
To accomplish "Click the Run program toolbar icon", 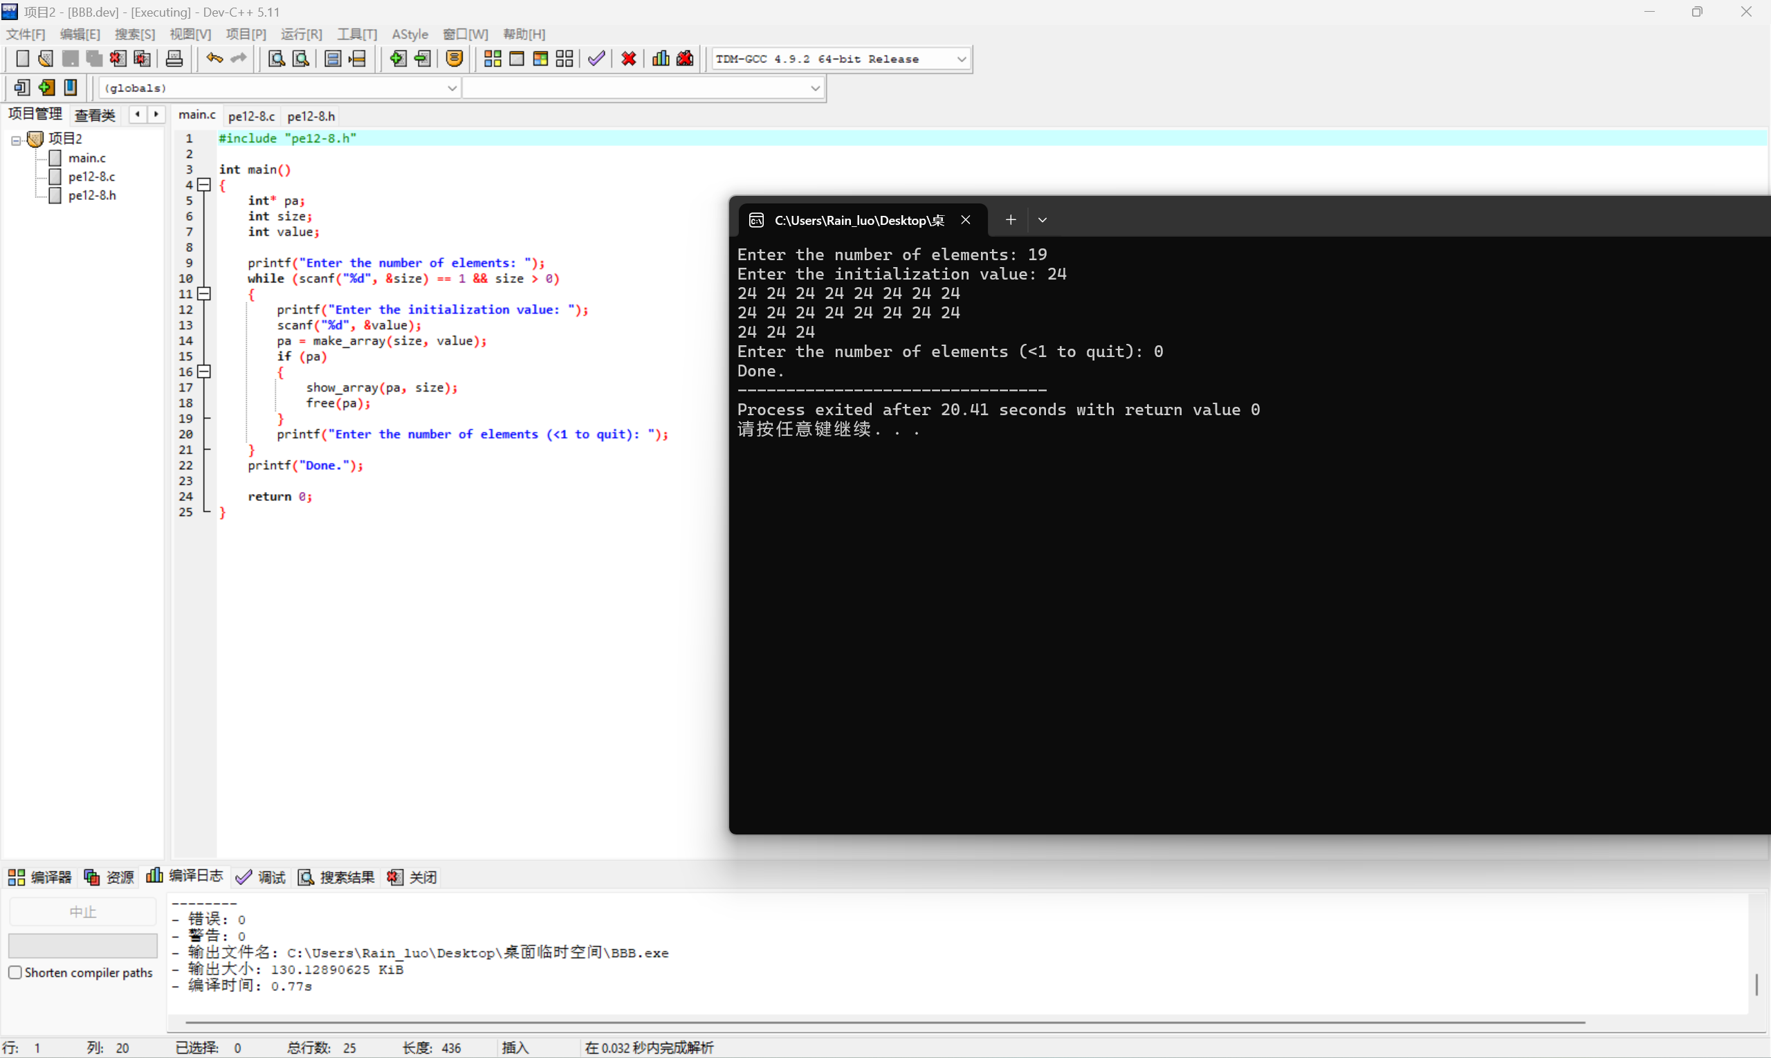I will [517, 58].
